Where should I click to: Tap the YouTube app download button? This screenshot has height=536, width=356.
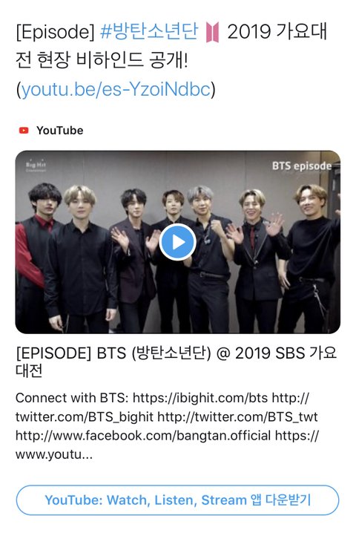coord(178,500)
